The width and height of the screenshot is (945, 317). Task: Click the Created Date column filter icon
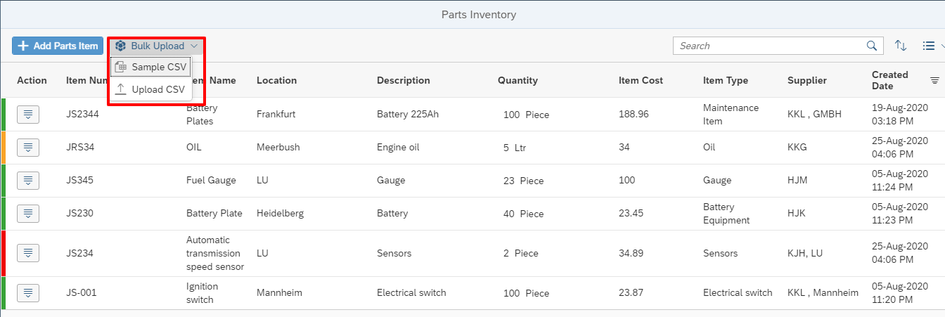click(x=934, y=80)
